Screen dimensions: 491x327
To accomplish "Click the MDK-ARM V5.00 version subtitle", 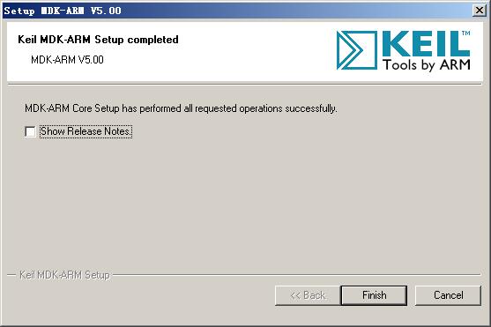I will 67,60.
